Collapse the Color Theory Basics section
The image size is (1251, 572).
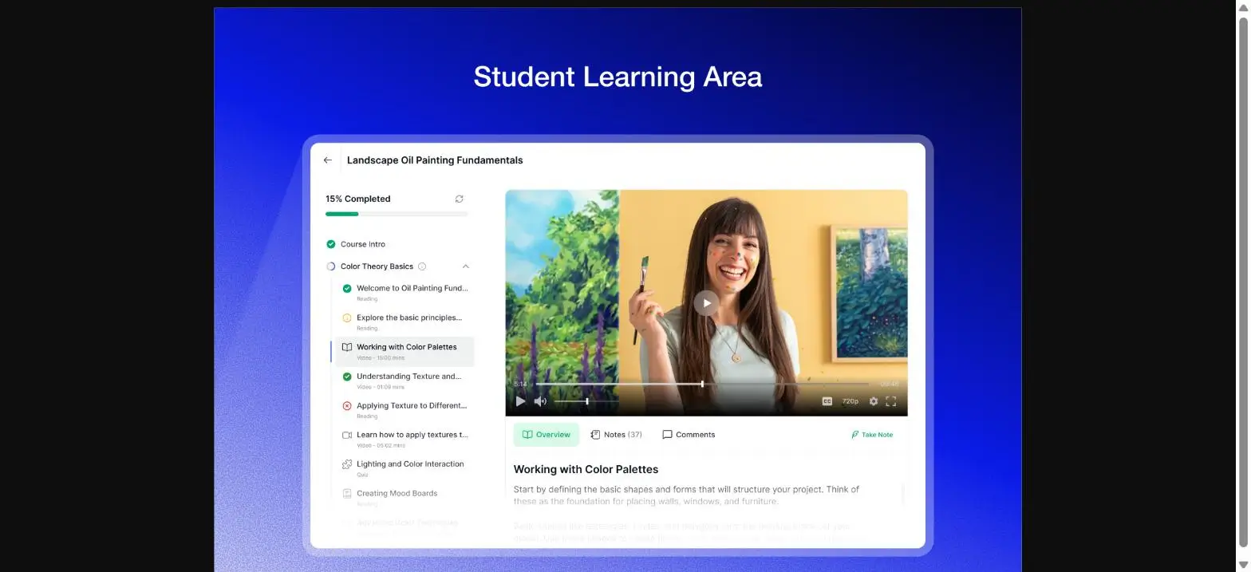(x=466, y=266)
